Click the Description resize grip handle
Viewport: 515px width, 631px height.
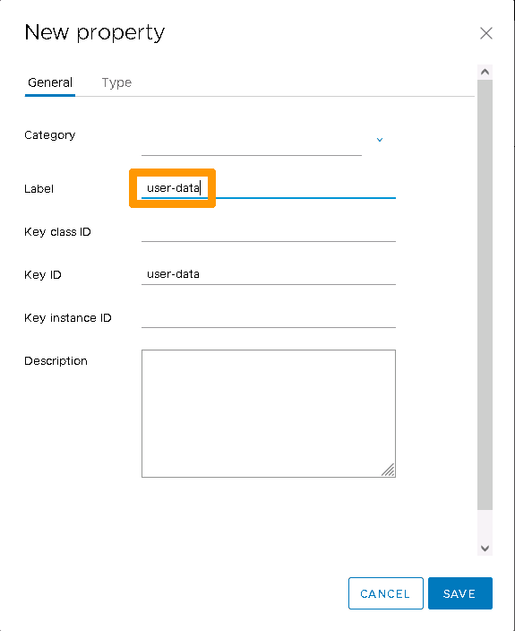point(389,470)
